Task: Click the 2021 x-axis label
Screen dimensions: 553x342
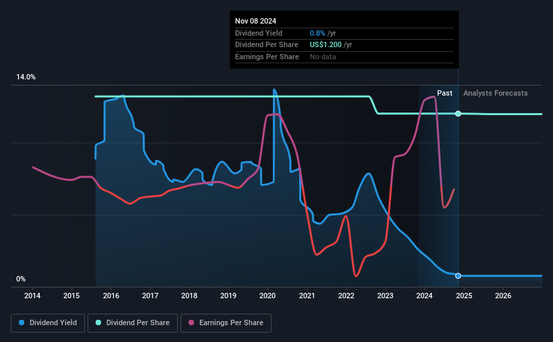Action: point(307,296)
